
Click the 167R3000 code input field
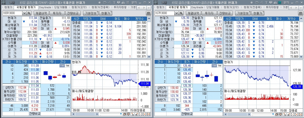[x=164, y=13]
